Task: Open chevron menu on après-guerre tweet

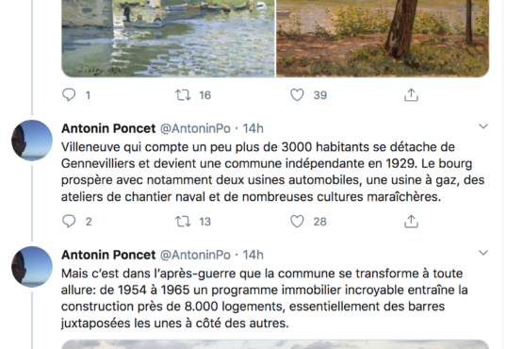Action: tap(483, 253)
